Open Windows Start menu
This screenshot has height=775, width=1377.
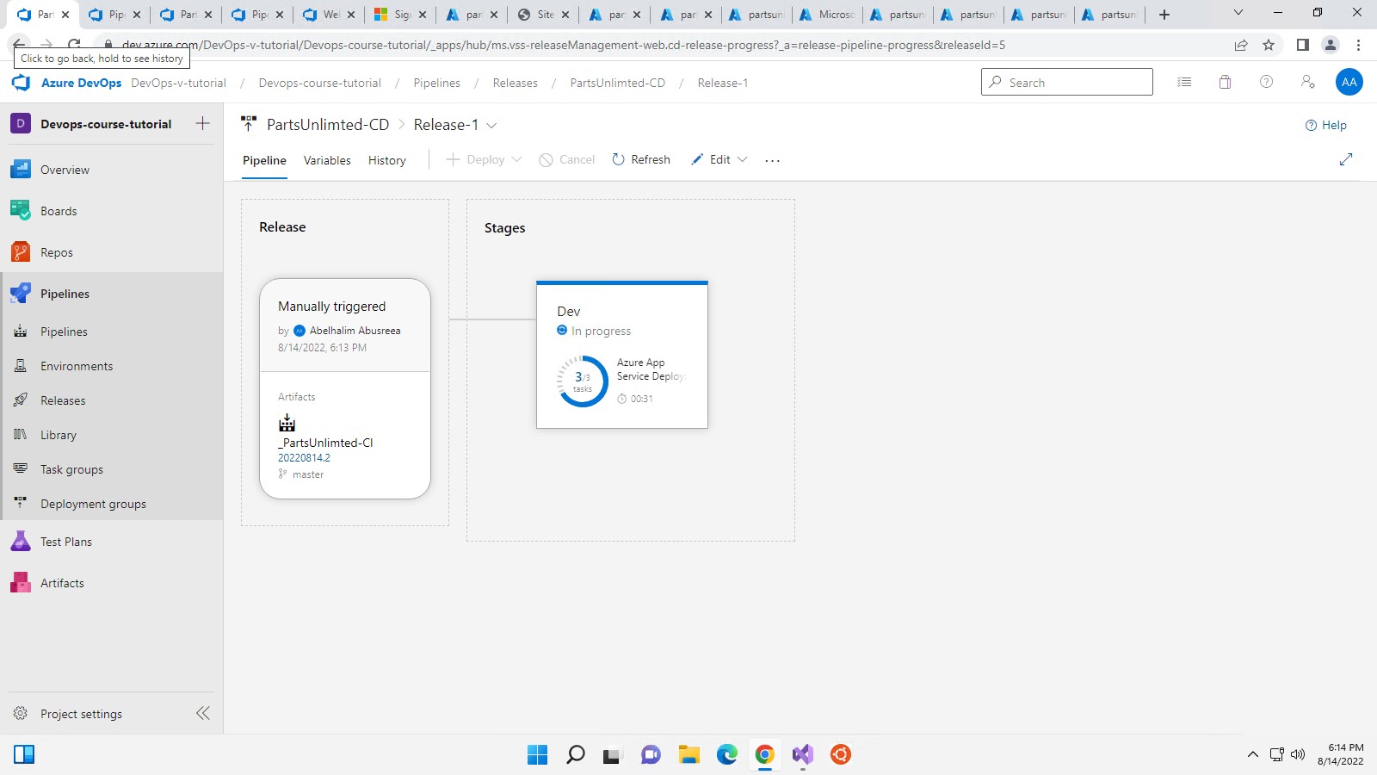coord(537,754)
